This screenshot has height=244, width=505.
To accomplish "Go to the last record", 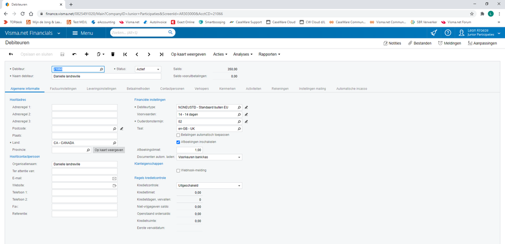I will point(161,54).
